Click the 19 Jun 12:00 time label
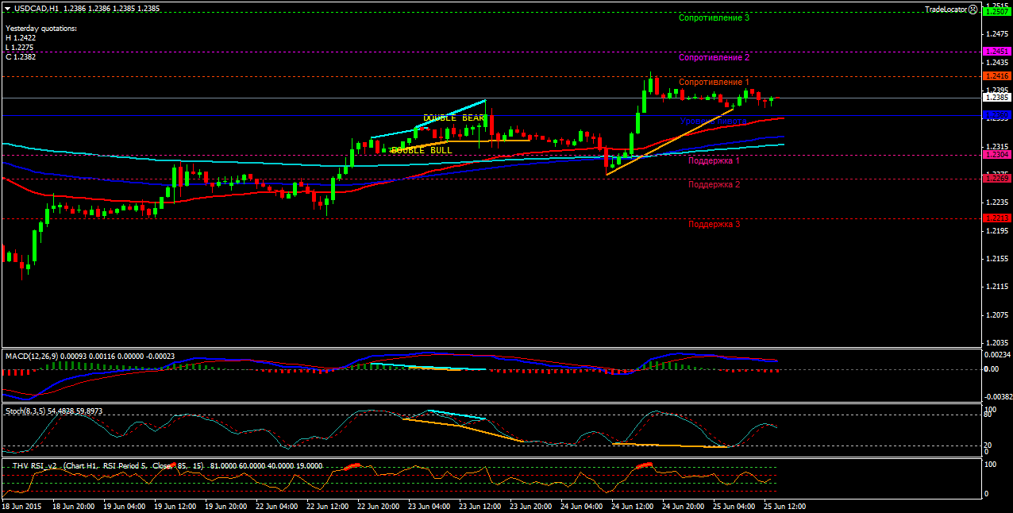The image size is (1013, 513). pyautogui.click(x=174, y=506)
